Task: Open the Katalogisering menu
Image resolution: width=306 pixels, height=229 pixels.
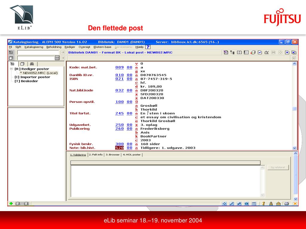Action: coord(34,47)
